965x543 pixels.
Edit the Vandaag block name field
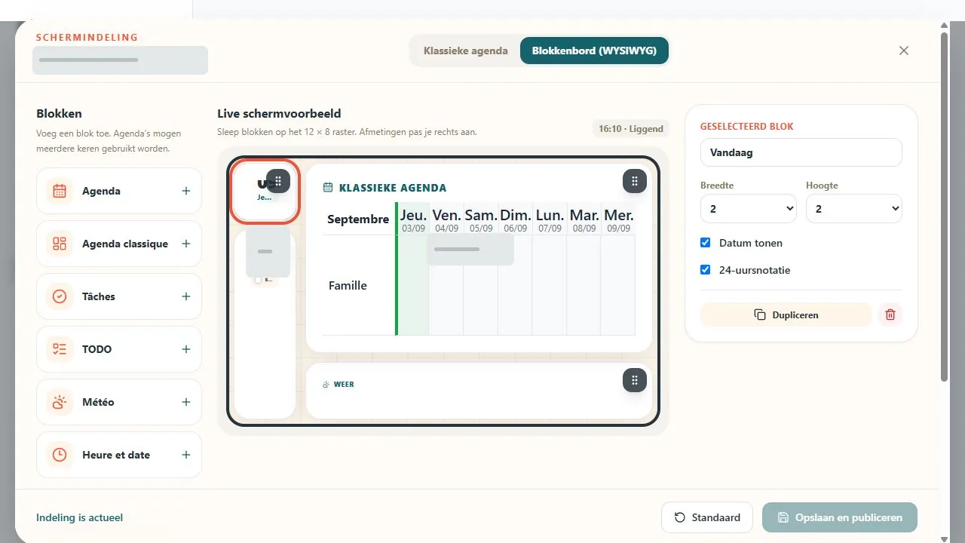pyautogui.click(x=801, y=152)
